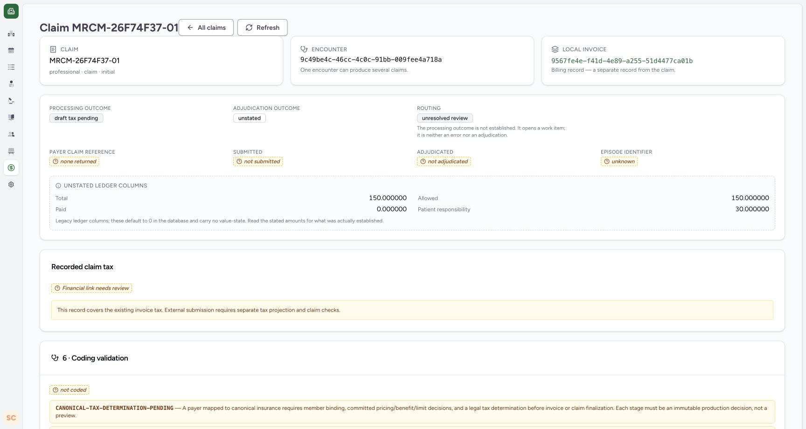The width and height of the screenshot is (806, 429).
Task: Open the two-people group sidebar icon
Action: pos(11,134)
